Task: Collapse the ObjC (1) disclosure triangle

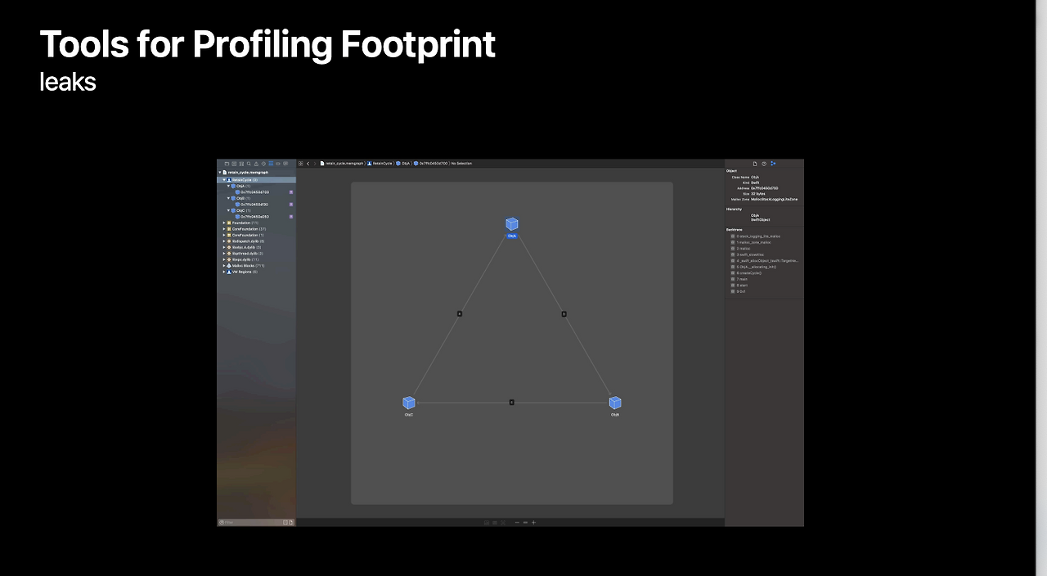Action: [228, 210]
